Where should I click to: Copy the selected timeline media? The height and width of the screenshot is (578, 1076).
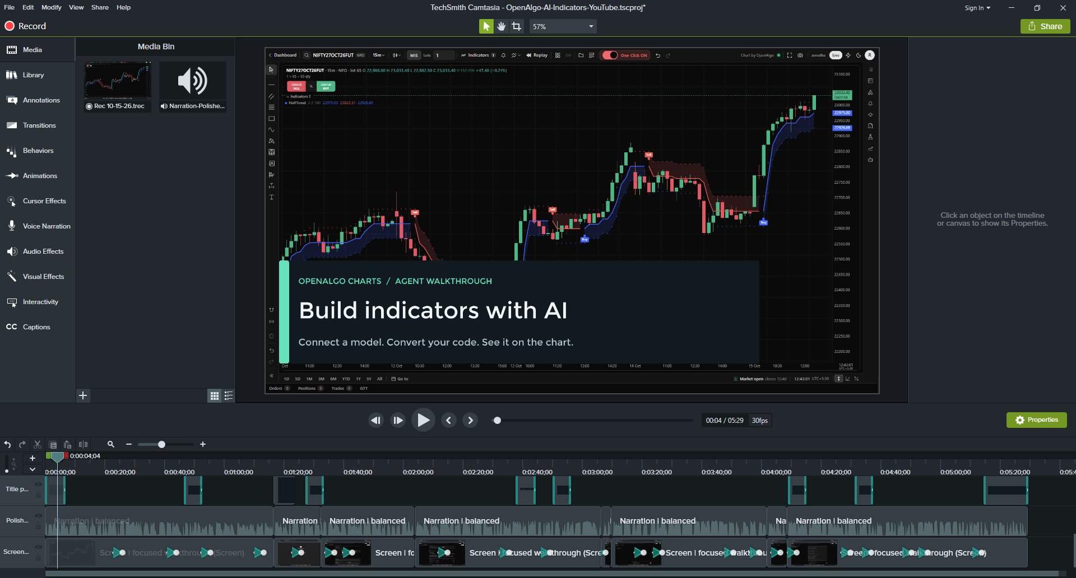[x=53, y=444]
